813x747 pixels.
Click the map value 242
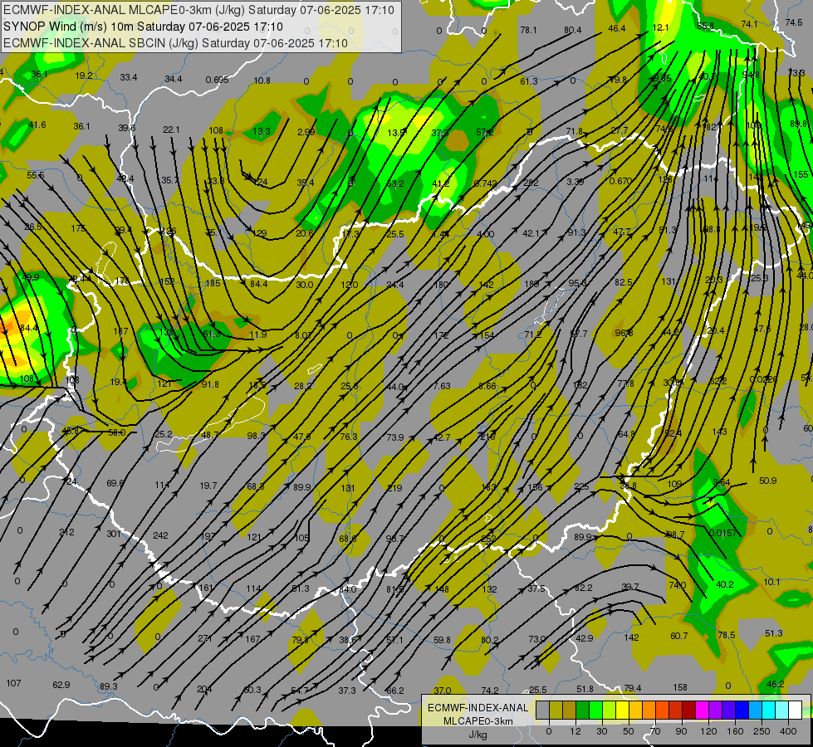tap(160, 535)
